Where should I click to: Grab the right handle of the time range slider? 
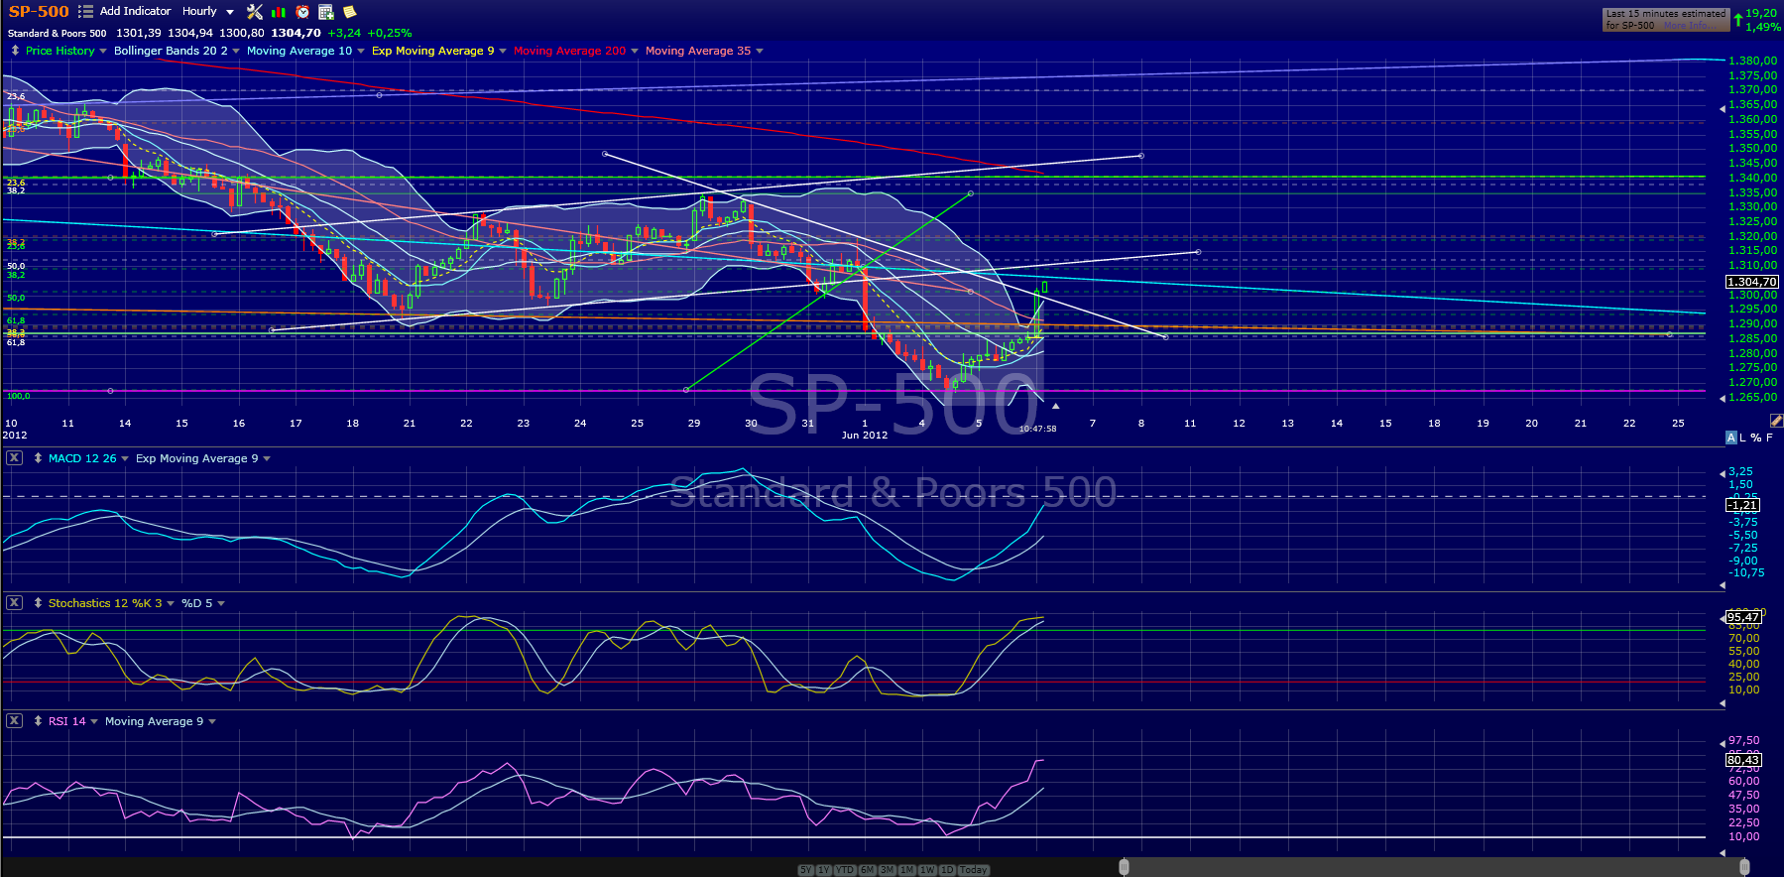click(x=1744, y=868)
